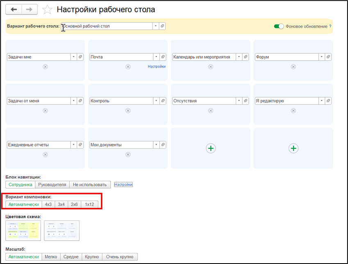348x264 pixels.
Task: Open the 'Контроль' widget via open icon
Action: pyautogui.click(x=163, y=101)
